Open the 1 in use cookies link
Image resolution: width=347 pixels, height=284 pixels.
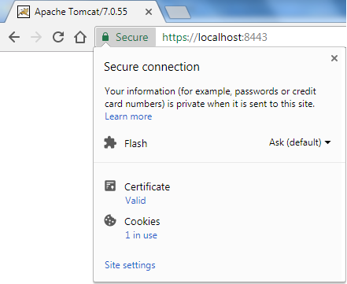[x=141, y=235]
